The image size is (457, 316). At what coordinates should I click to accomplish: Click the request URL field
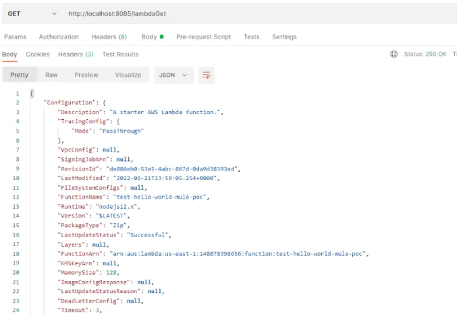click(260, 13)
